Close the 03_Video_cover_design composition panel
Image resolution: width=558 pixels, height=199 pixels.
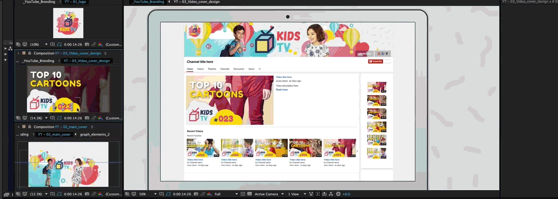coord(18,53)
